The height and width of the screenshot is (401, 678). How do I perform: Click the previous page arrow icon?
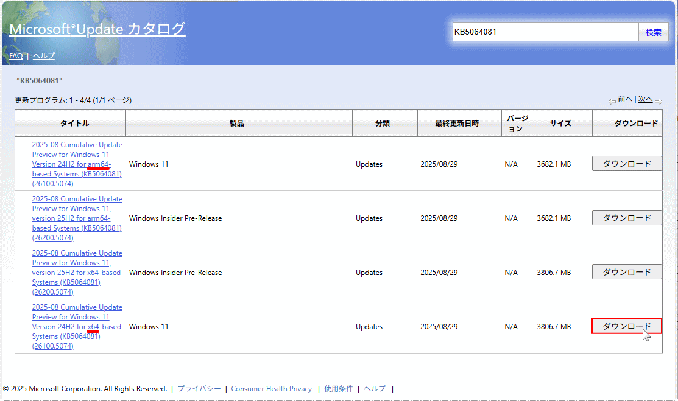612,102
